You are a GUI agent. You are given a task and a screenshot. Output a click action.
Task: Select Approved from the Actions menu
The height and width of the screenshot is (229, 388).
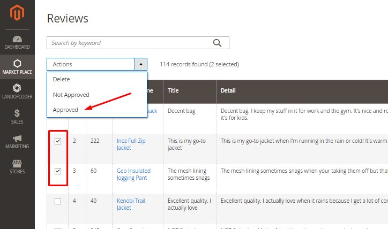65,110
